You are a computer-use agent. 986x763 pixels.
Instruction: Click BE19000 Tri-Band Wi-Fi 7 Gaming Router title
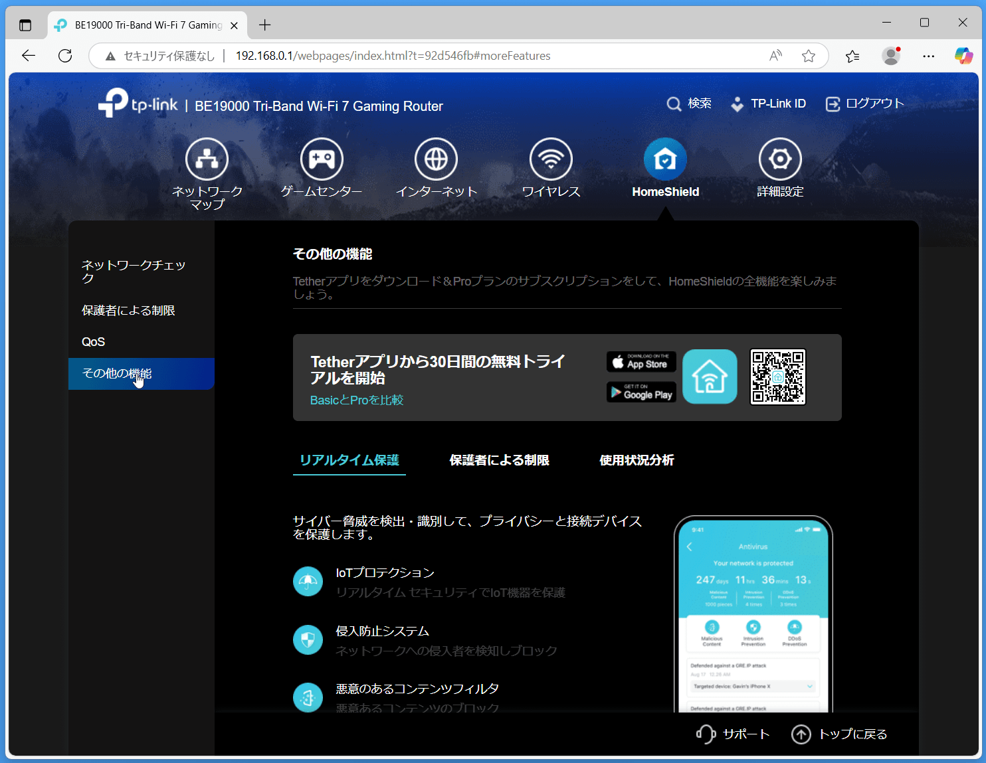tap(319, 106)
